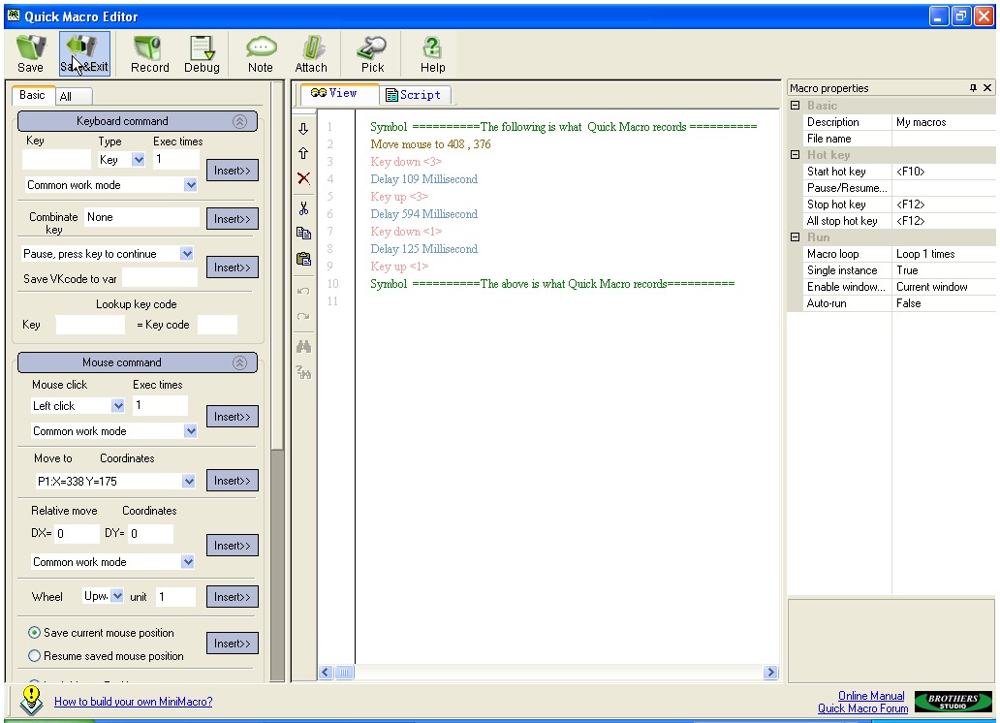The width and height of the screenshot is (1000, 723).
Task: Switch to the Script tab
Action: coord(416,95)
